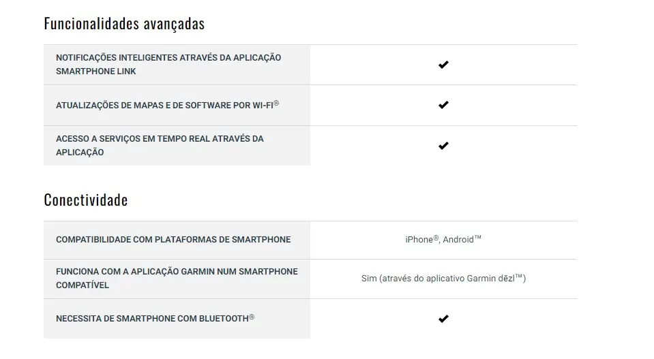Click the Funciona com a aplicação Garmin label

177,278
